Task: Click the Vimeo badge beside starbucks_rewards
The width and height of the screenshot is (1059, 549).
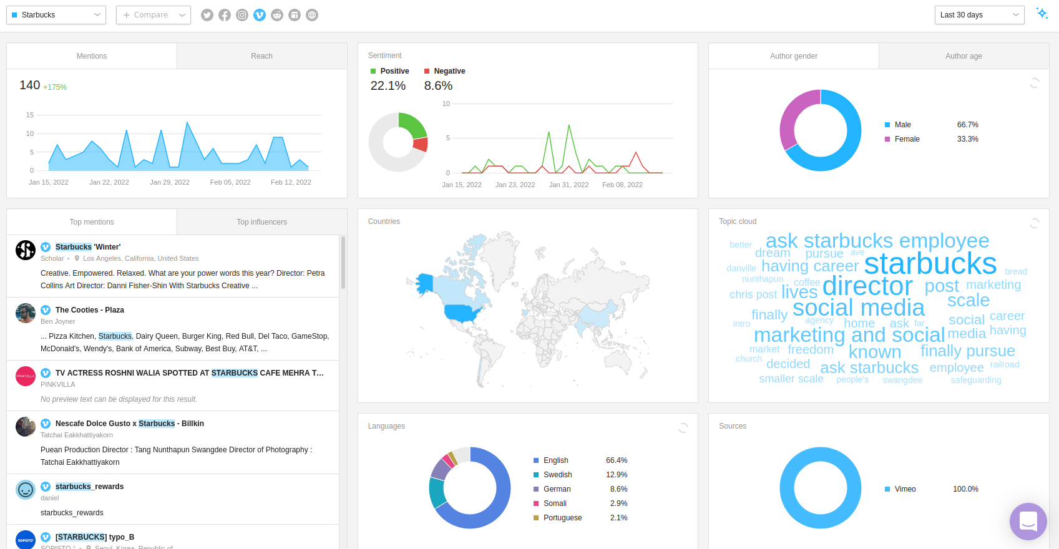Action: (x=46, y=487)
